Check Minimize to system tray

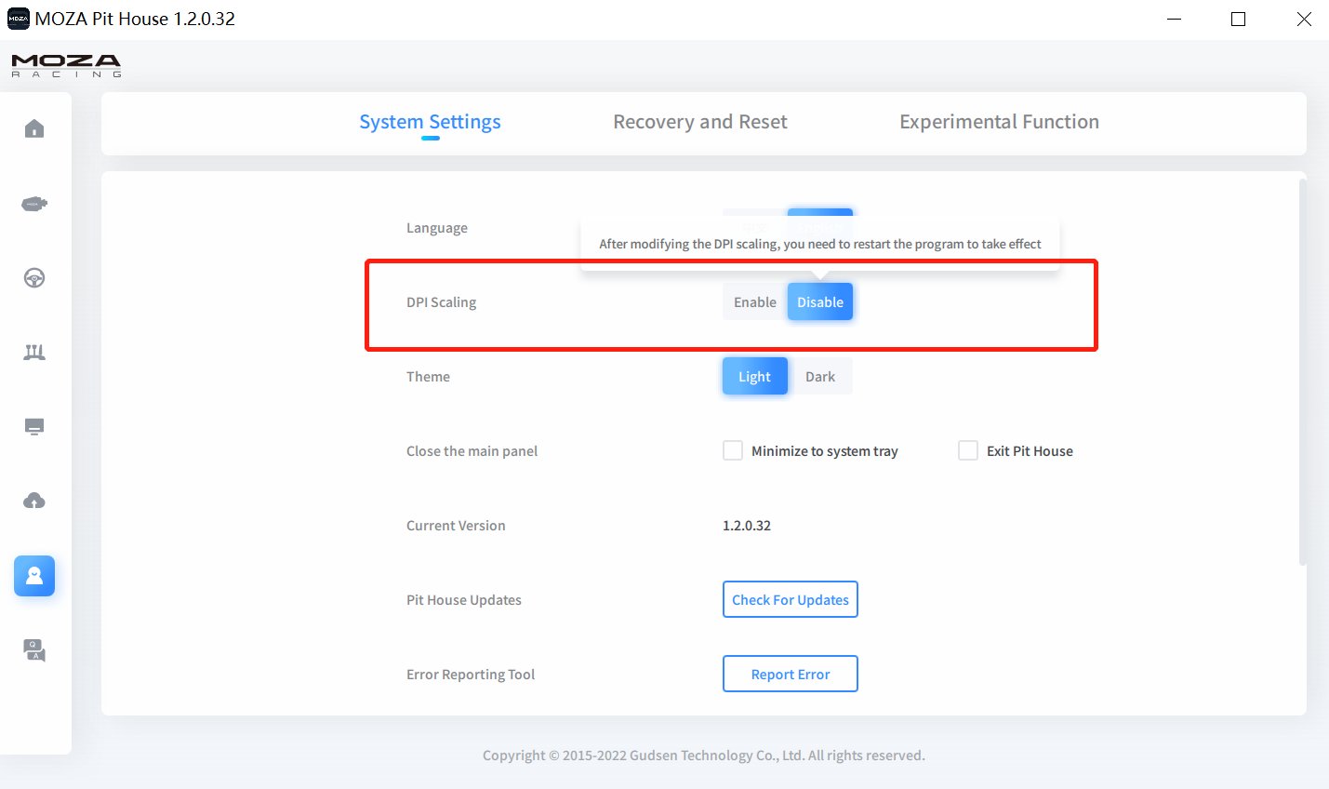coord(733,450)
